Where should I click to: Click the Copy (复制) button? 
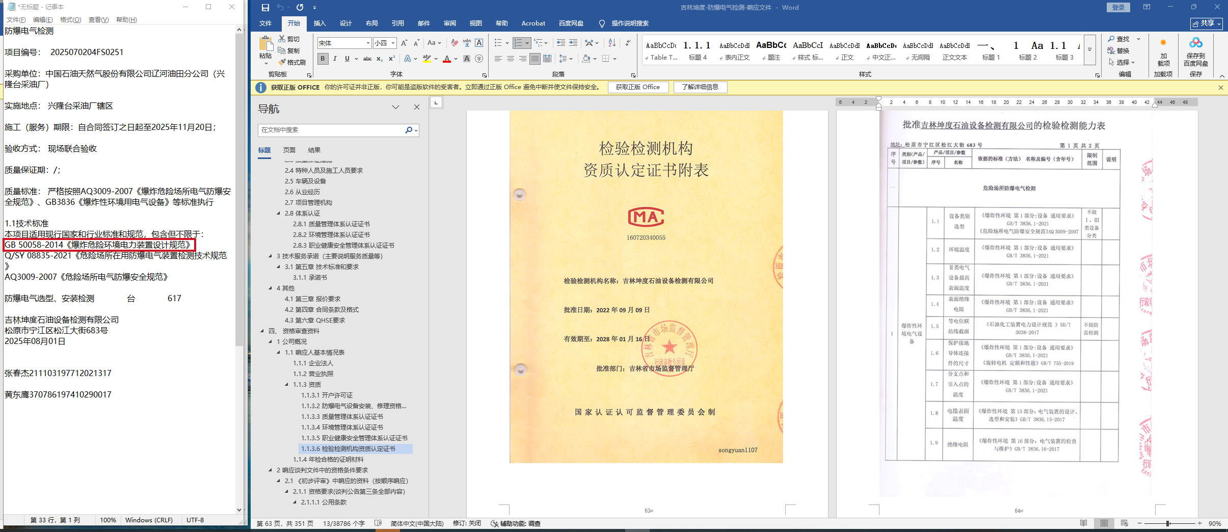click(x=289, y=50)
